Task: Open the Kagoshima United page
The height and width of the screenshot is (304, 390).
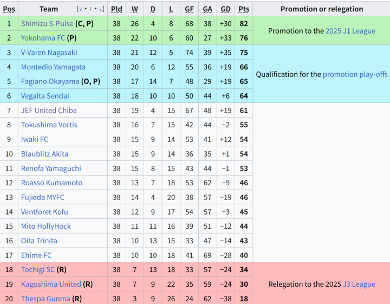Action: (51, 284)
